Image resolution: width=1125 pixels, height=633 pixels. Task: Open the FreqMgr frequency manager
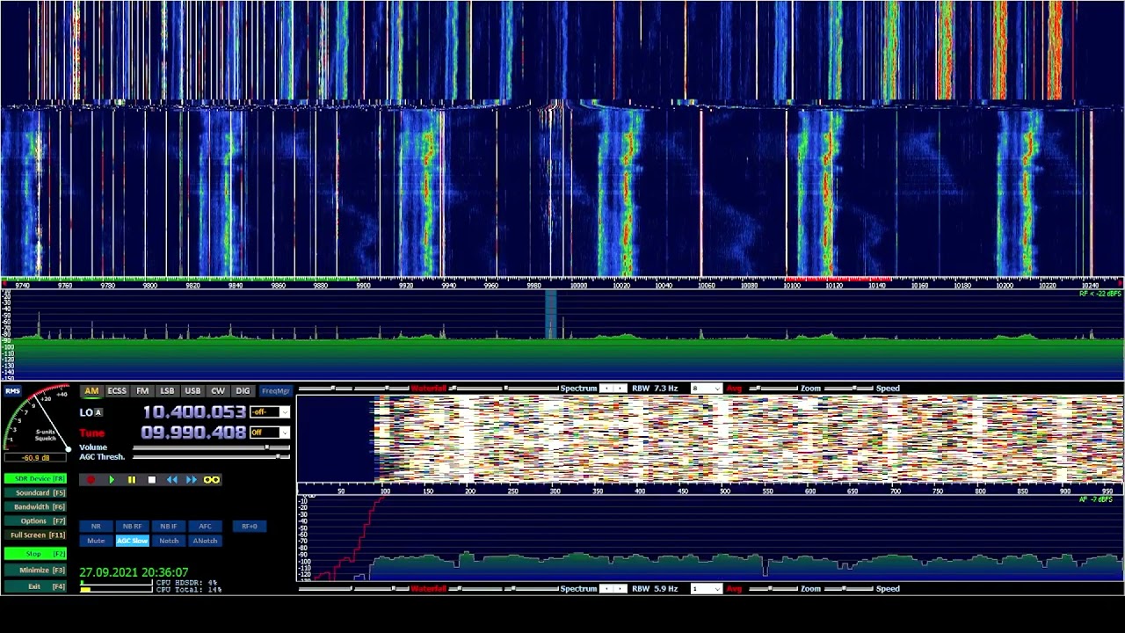coord(275,391)
